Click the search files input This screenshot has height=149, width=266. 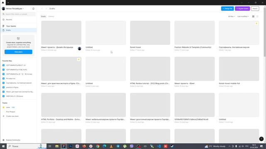[x=19, y=14]
